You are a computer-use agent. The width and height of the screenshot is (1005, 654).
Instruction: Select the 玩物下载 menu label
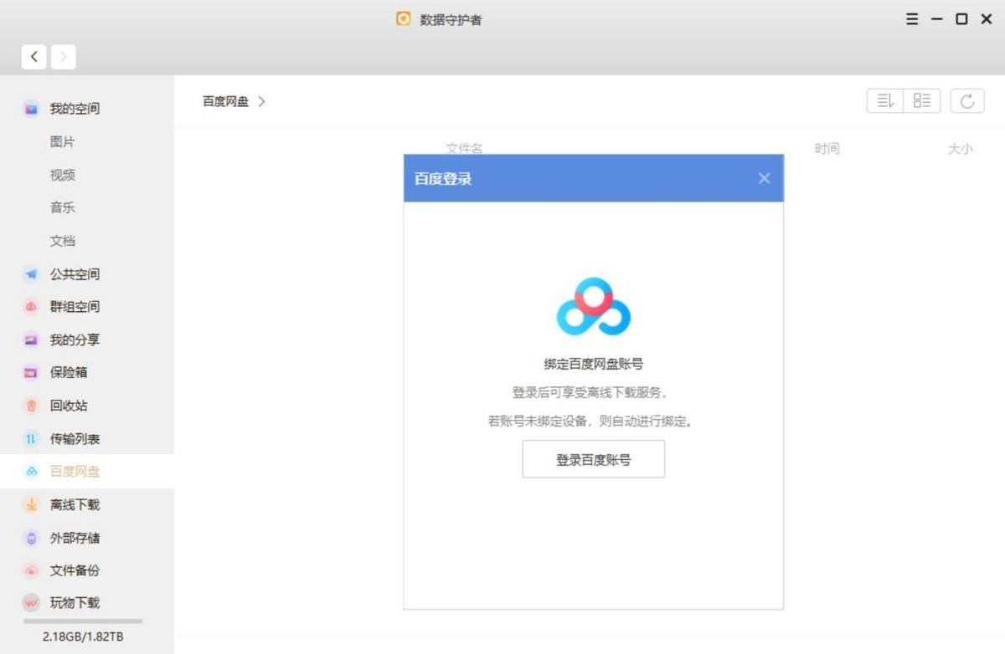pyautogui.click(x=75, y=603)
